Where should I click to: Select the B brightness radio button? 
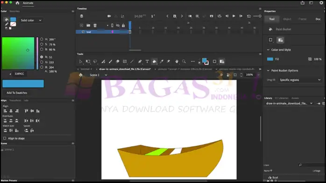pyautogui.click(x=42, y=49)
